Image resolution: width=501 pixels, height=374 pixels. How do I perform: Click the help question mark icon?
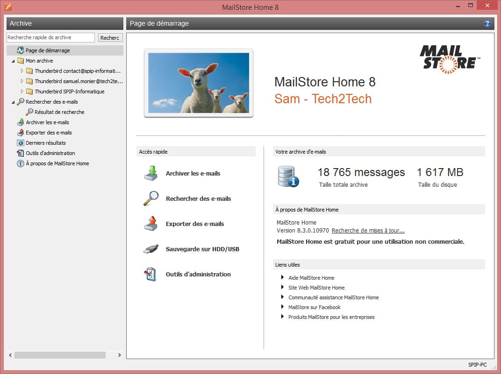(x=487, y=23)
